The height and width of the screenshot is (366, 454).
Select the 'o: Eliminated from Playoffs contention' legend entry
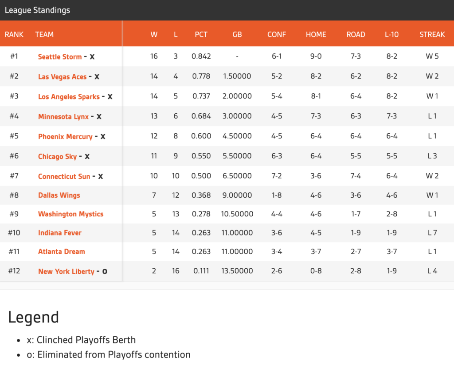pyautogui.click(x=109, y=355)
